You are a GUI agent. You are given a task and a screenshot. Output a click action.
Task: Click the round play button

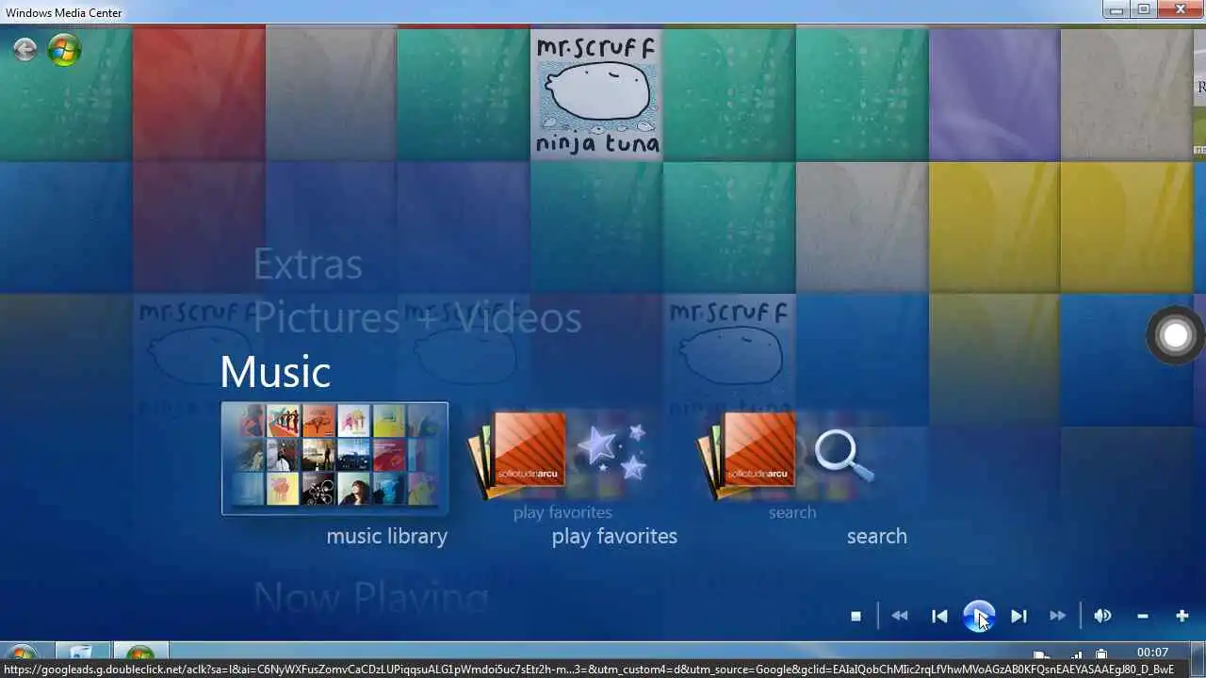pos(979,616)
